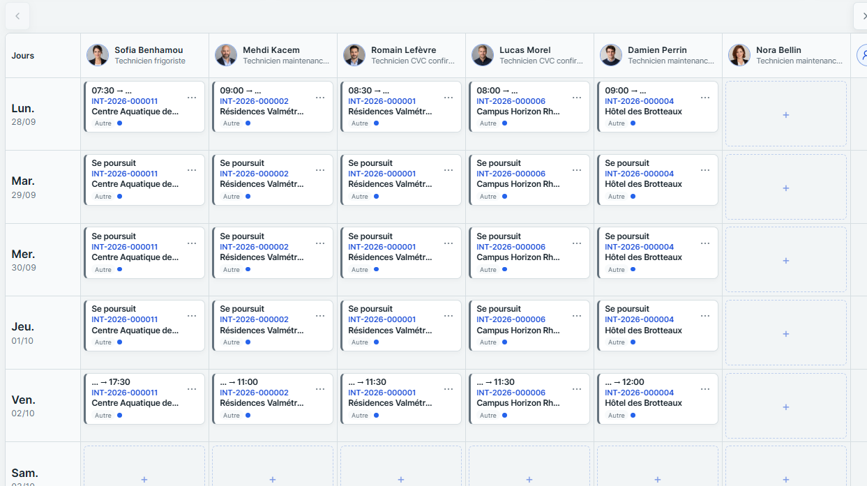Click the "Ven." day label
This screenshot has width=867, height=486.
(24, 400)
